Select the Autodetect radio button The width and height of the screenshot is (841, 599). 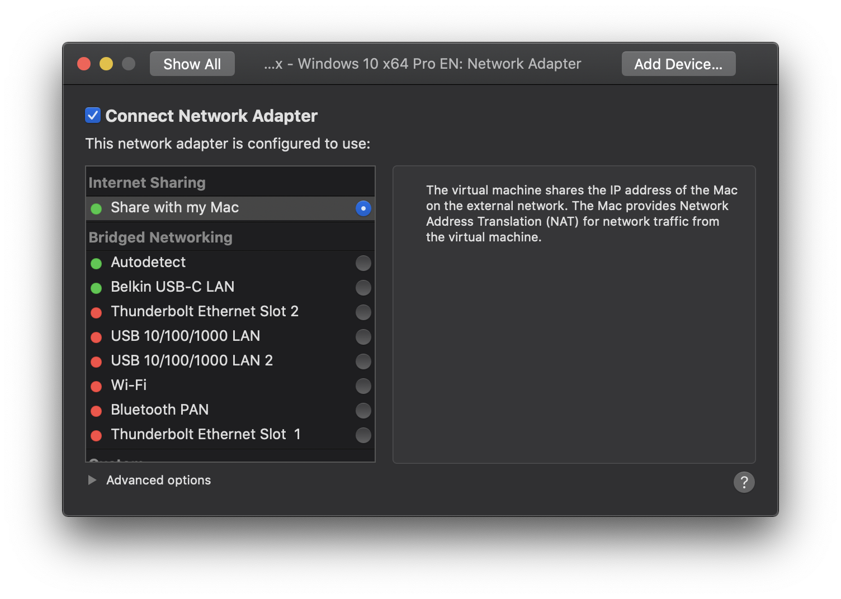(363, 263)
